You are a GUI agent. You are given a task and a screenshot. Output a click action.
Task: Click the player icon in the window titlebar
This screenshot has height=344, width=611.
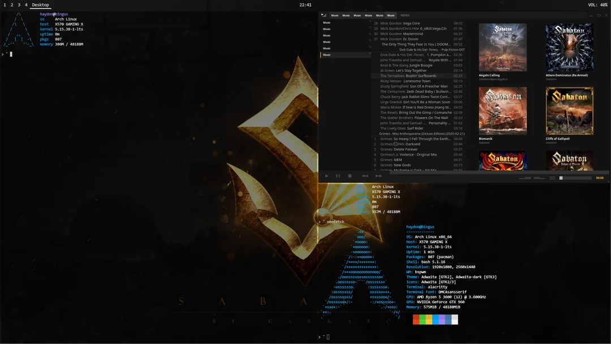pyautogui.click(x=322, y=15)
